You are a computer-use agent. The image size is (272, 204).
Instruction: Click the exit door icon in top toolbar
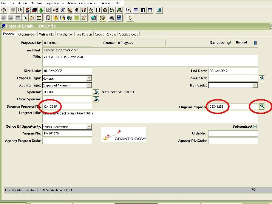coord(159,10)
